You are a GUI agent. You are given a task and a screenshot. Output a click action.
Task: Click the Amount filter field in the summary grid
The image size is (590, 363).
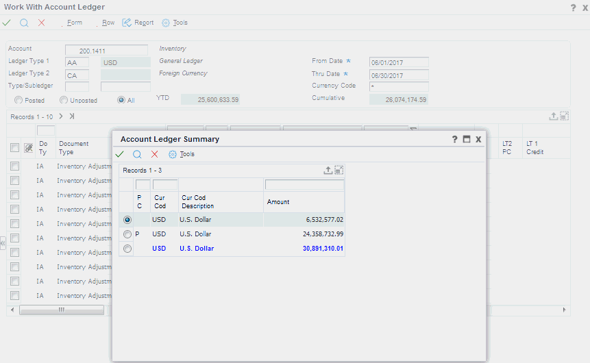click(x=304, y=185)
